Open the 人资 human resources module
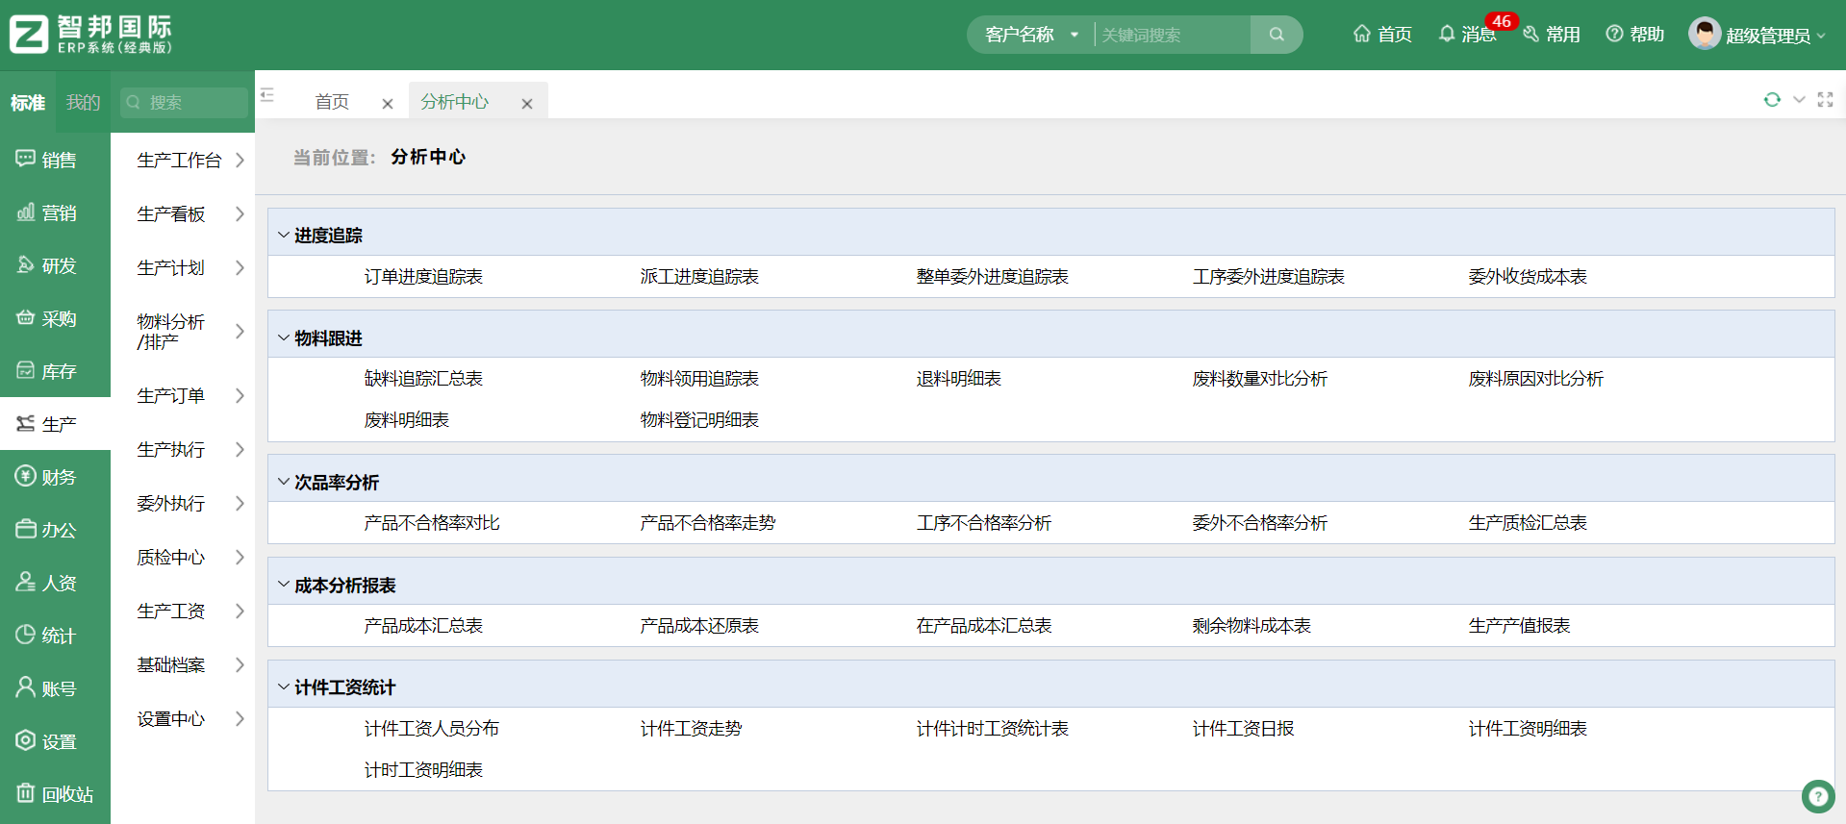Image resolution: width=1846 pixels, height=824 pixels. (55, 583)
